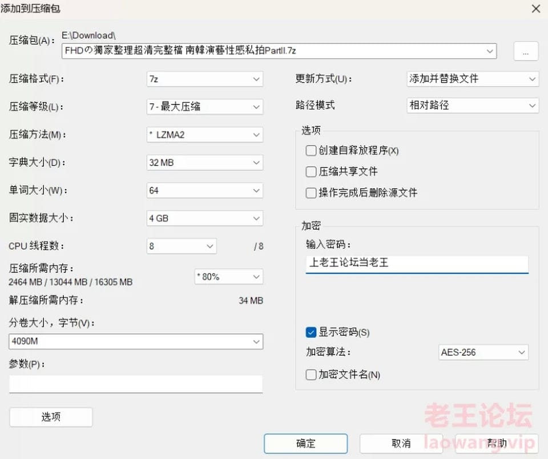This screenshot has height=459, width=548.
Task: Click the E:\Download\ path text
Action: tap(89, 35)
